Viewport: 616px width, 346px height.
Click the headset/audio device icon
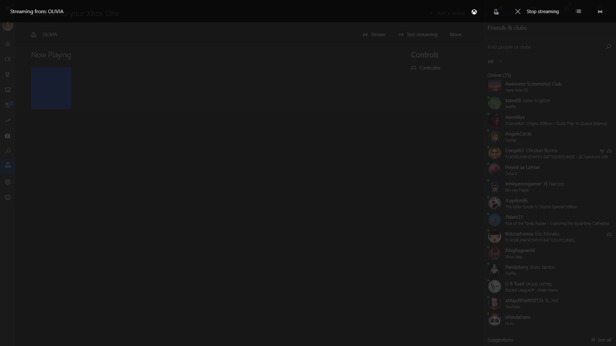pos(496,12)
